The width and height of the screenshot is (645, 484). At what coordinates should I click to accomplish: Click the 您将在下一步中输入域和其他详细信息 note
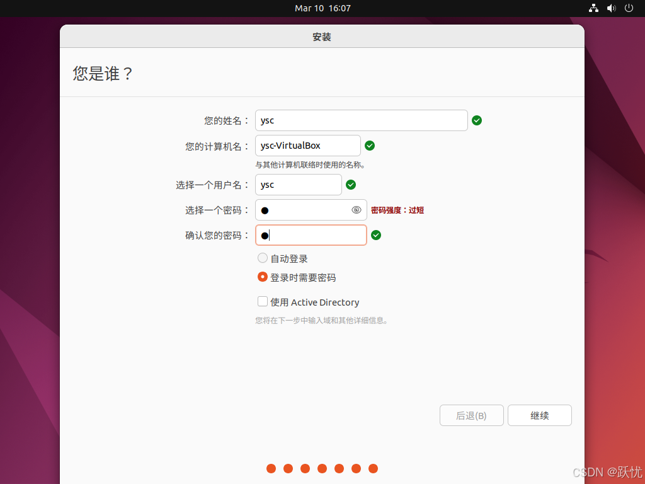(321, 321)
